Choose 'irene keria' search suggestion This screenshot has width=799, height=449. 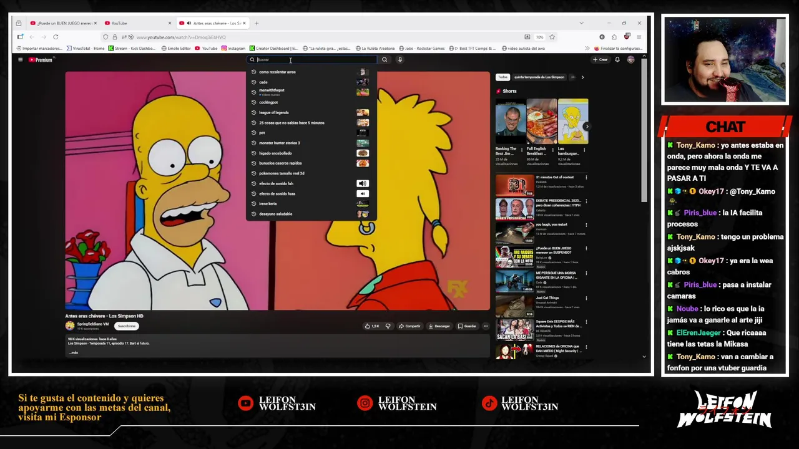[x=311, y=204]
